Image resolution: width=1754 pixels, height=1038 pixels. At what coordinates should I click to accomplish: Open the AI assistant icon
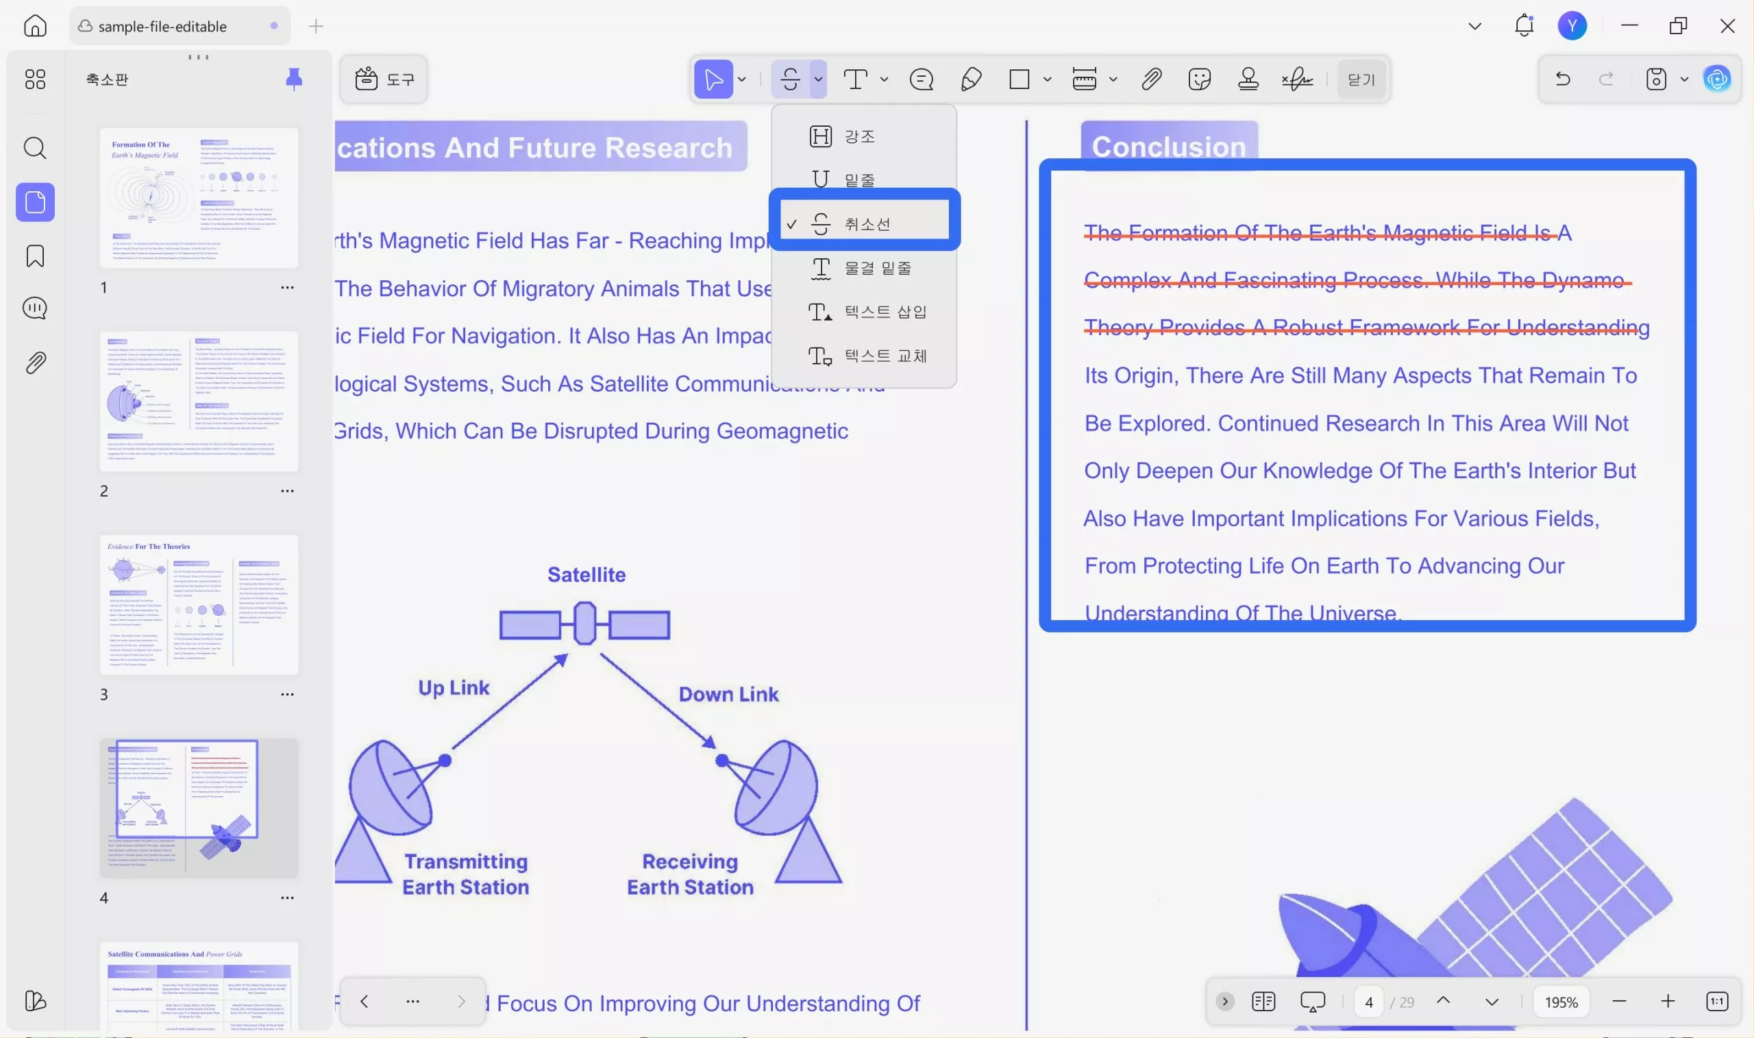[x=1717, y=79]
